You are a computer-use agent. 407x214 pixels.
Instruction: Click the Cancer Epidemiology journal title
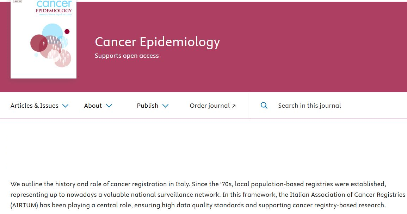(157, 42)
